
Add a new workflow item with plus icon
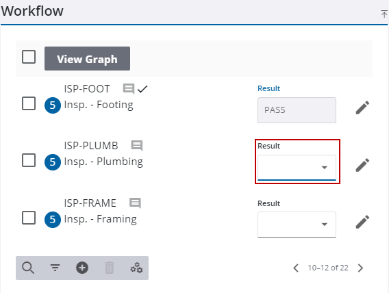(x=82, y=268)
